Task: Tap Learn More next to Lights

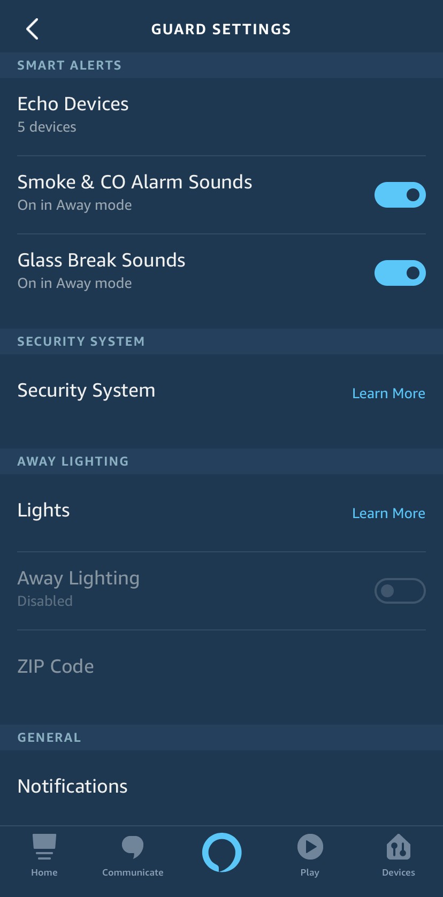Action: (x=388, y=513)
